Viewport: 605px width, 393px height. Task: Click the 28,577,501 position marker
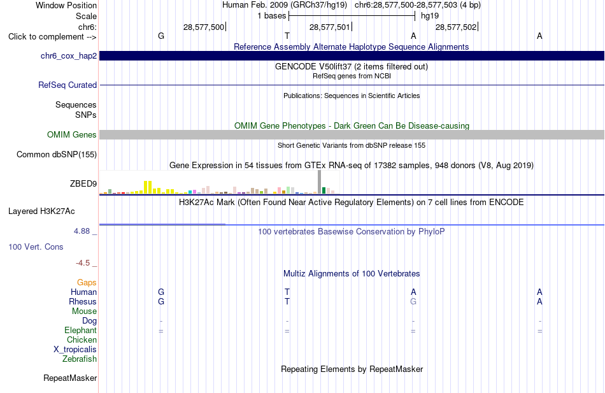(x=329, y=27)
